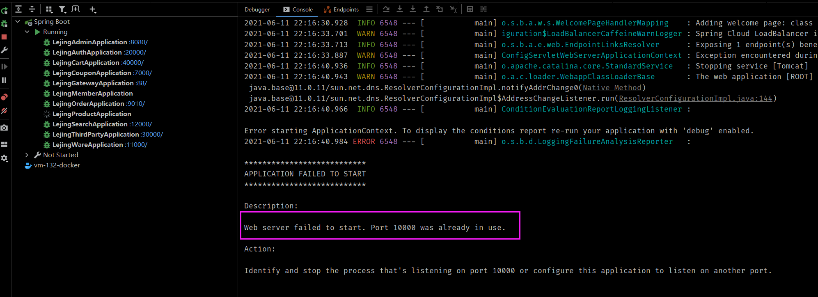This screenshot has height=297, width=818.
Task: Open Evaluate Expression calculator
Action: point(470,9)
